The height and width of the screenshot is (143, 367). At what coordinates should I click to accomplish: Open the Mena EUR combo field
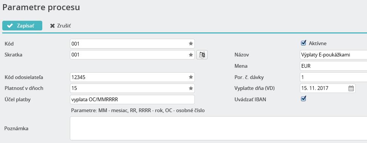[333, 66]
